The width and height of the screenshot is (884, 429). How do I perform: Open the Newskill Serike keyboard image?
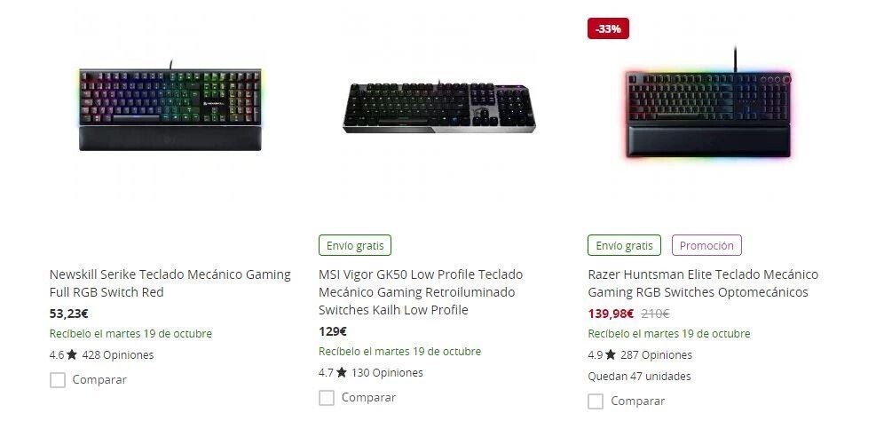170,108
